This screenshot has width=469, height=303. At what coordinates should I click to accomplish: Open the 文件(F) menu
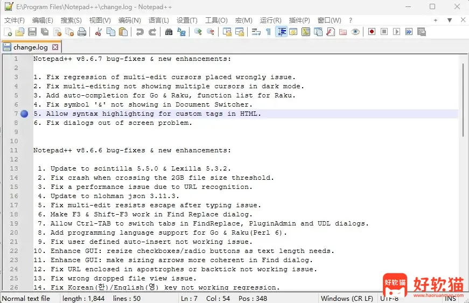15,20
